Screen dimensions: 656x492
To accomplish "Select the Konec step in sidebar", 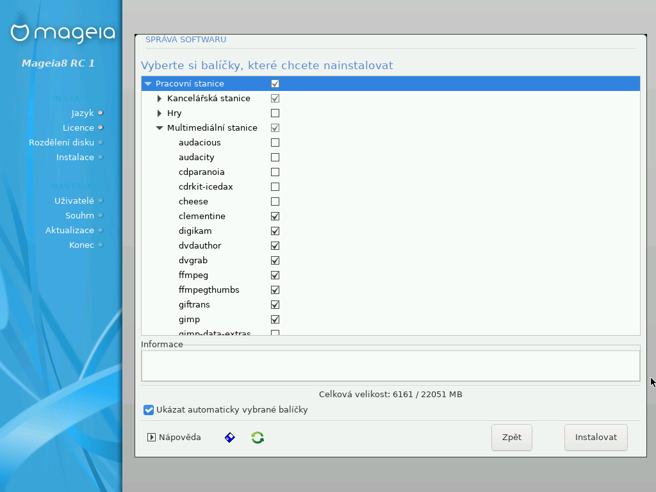I will click(81, 245).
